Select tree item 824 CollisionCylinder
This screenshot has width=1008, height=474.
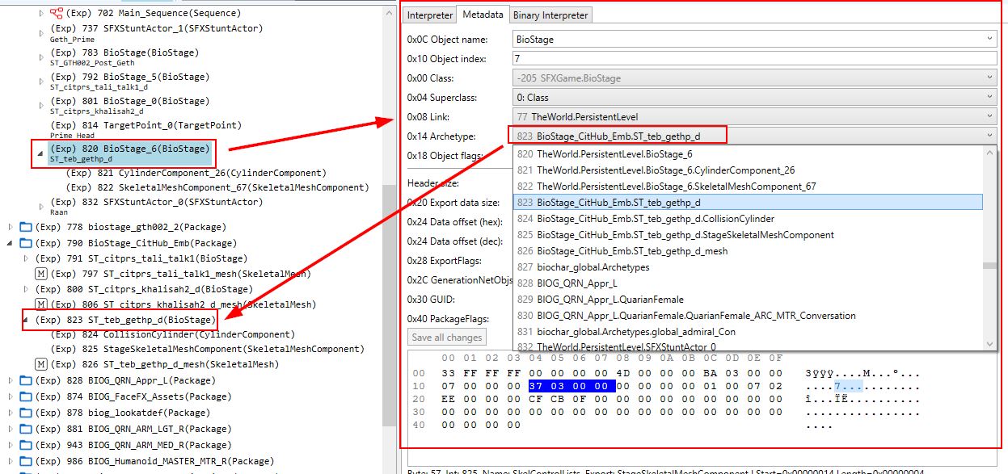[172, 334]
